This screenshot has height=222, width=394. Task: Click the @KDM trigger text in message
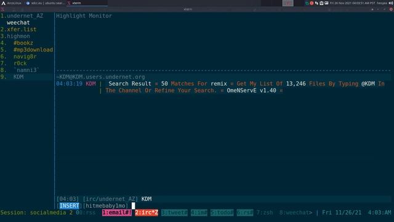coord(368,84)
